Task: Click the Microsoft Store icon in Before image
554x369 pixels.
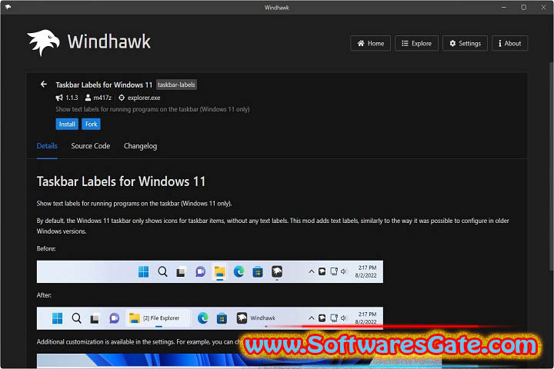Action: [258, 272]
